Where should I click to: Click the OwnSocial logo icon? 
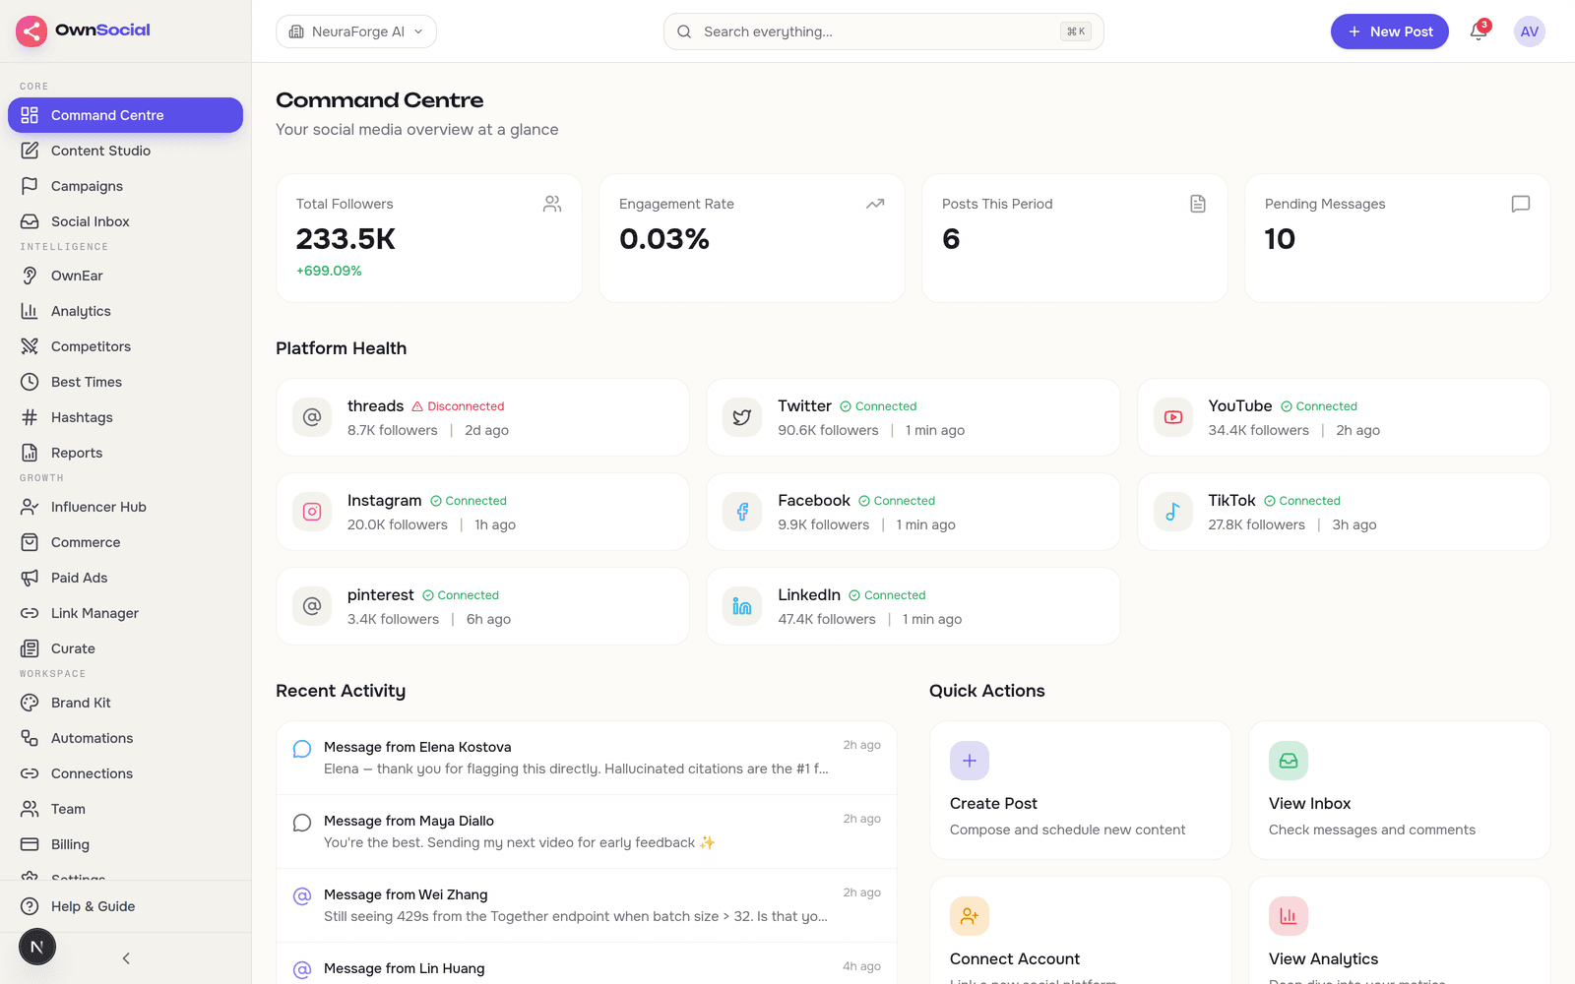coord(31,31)
